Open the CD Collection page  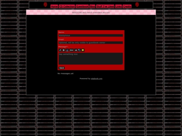tap(67, 6)
